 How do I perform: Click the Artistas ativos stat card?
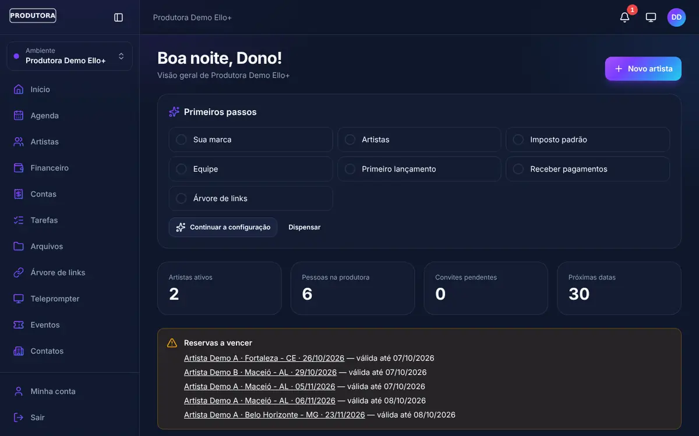[x=220, y=288]
